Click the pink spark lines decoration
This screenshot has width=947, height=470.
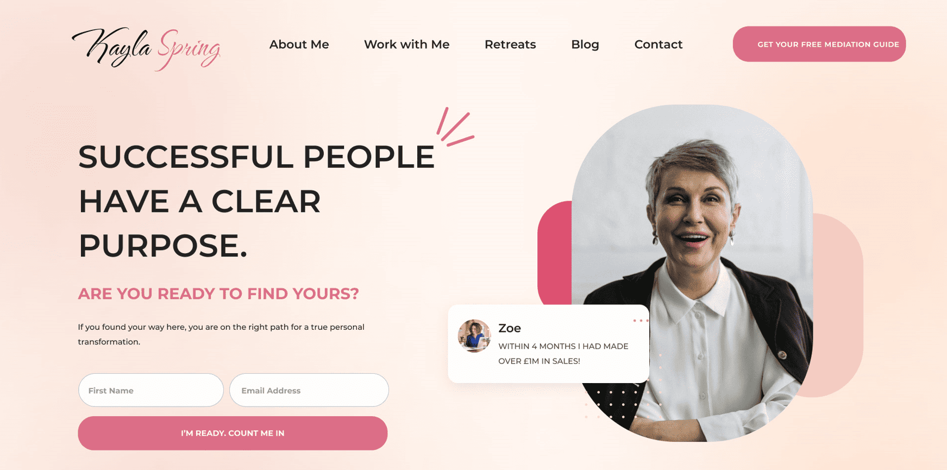pos(455,127)
